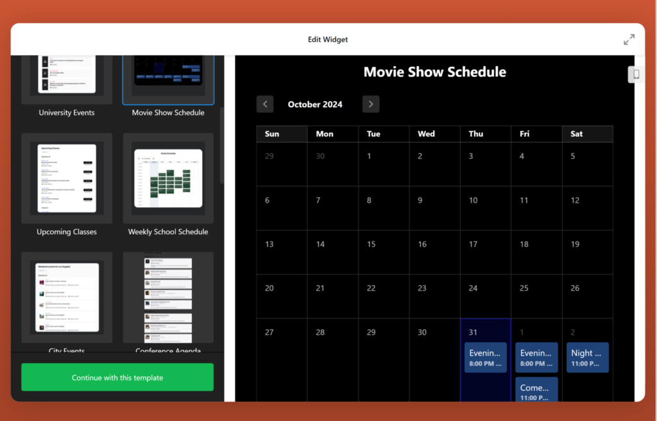Click Continue with this template
Image resolution: width=657 pixels, height=421 pixels.
117,377
